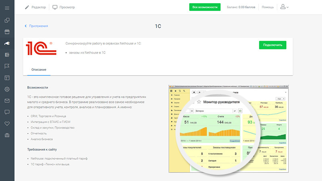
Task: Click the page title 1C
Action: click(x=158, y=26)
